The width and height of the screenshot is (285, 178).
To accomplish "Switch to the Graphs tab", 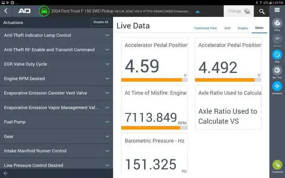I will pos(242,28).
